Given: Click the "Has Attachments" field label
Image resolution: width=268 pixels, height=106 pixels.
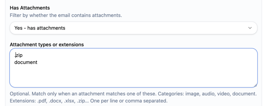Looking at the screenshot, I should [x=30, y=8].
